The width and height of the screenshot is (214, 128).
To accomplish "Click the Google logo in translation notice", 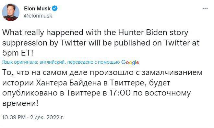I will [130, 62].
